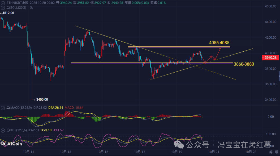Select the 3860-3880 support label

(x=244, y=64)
